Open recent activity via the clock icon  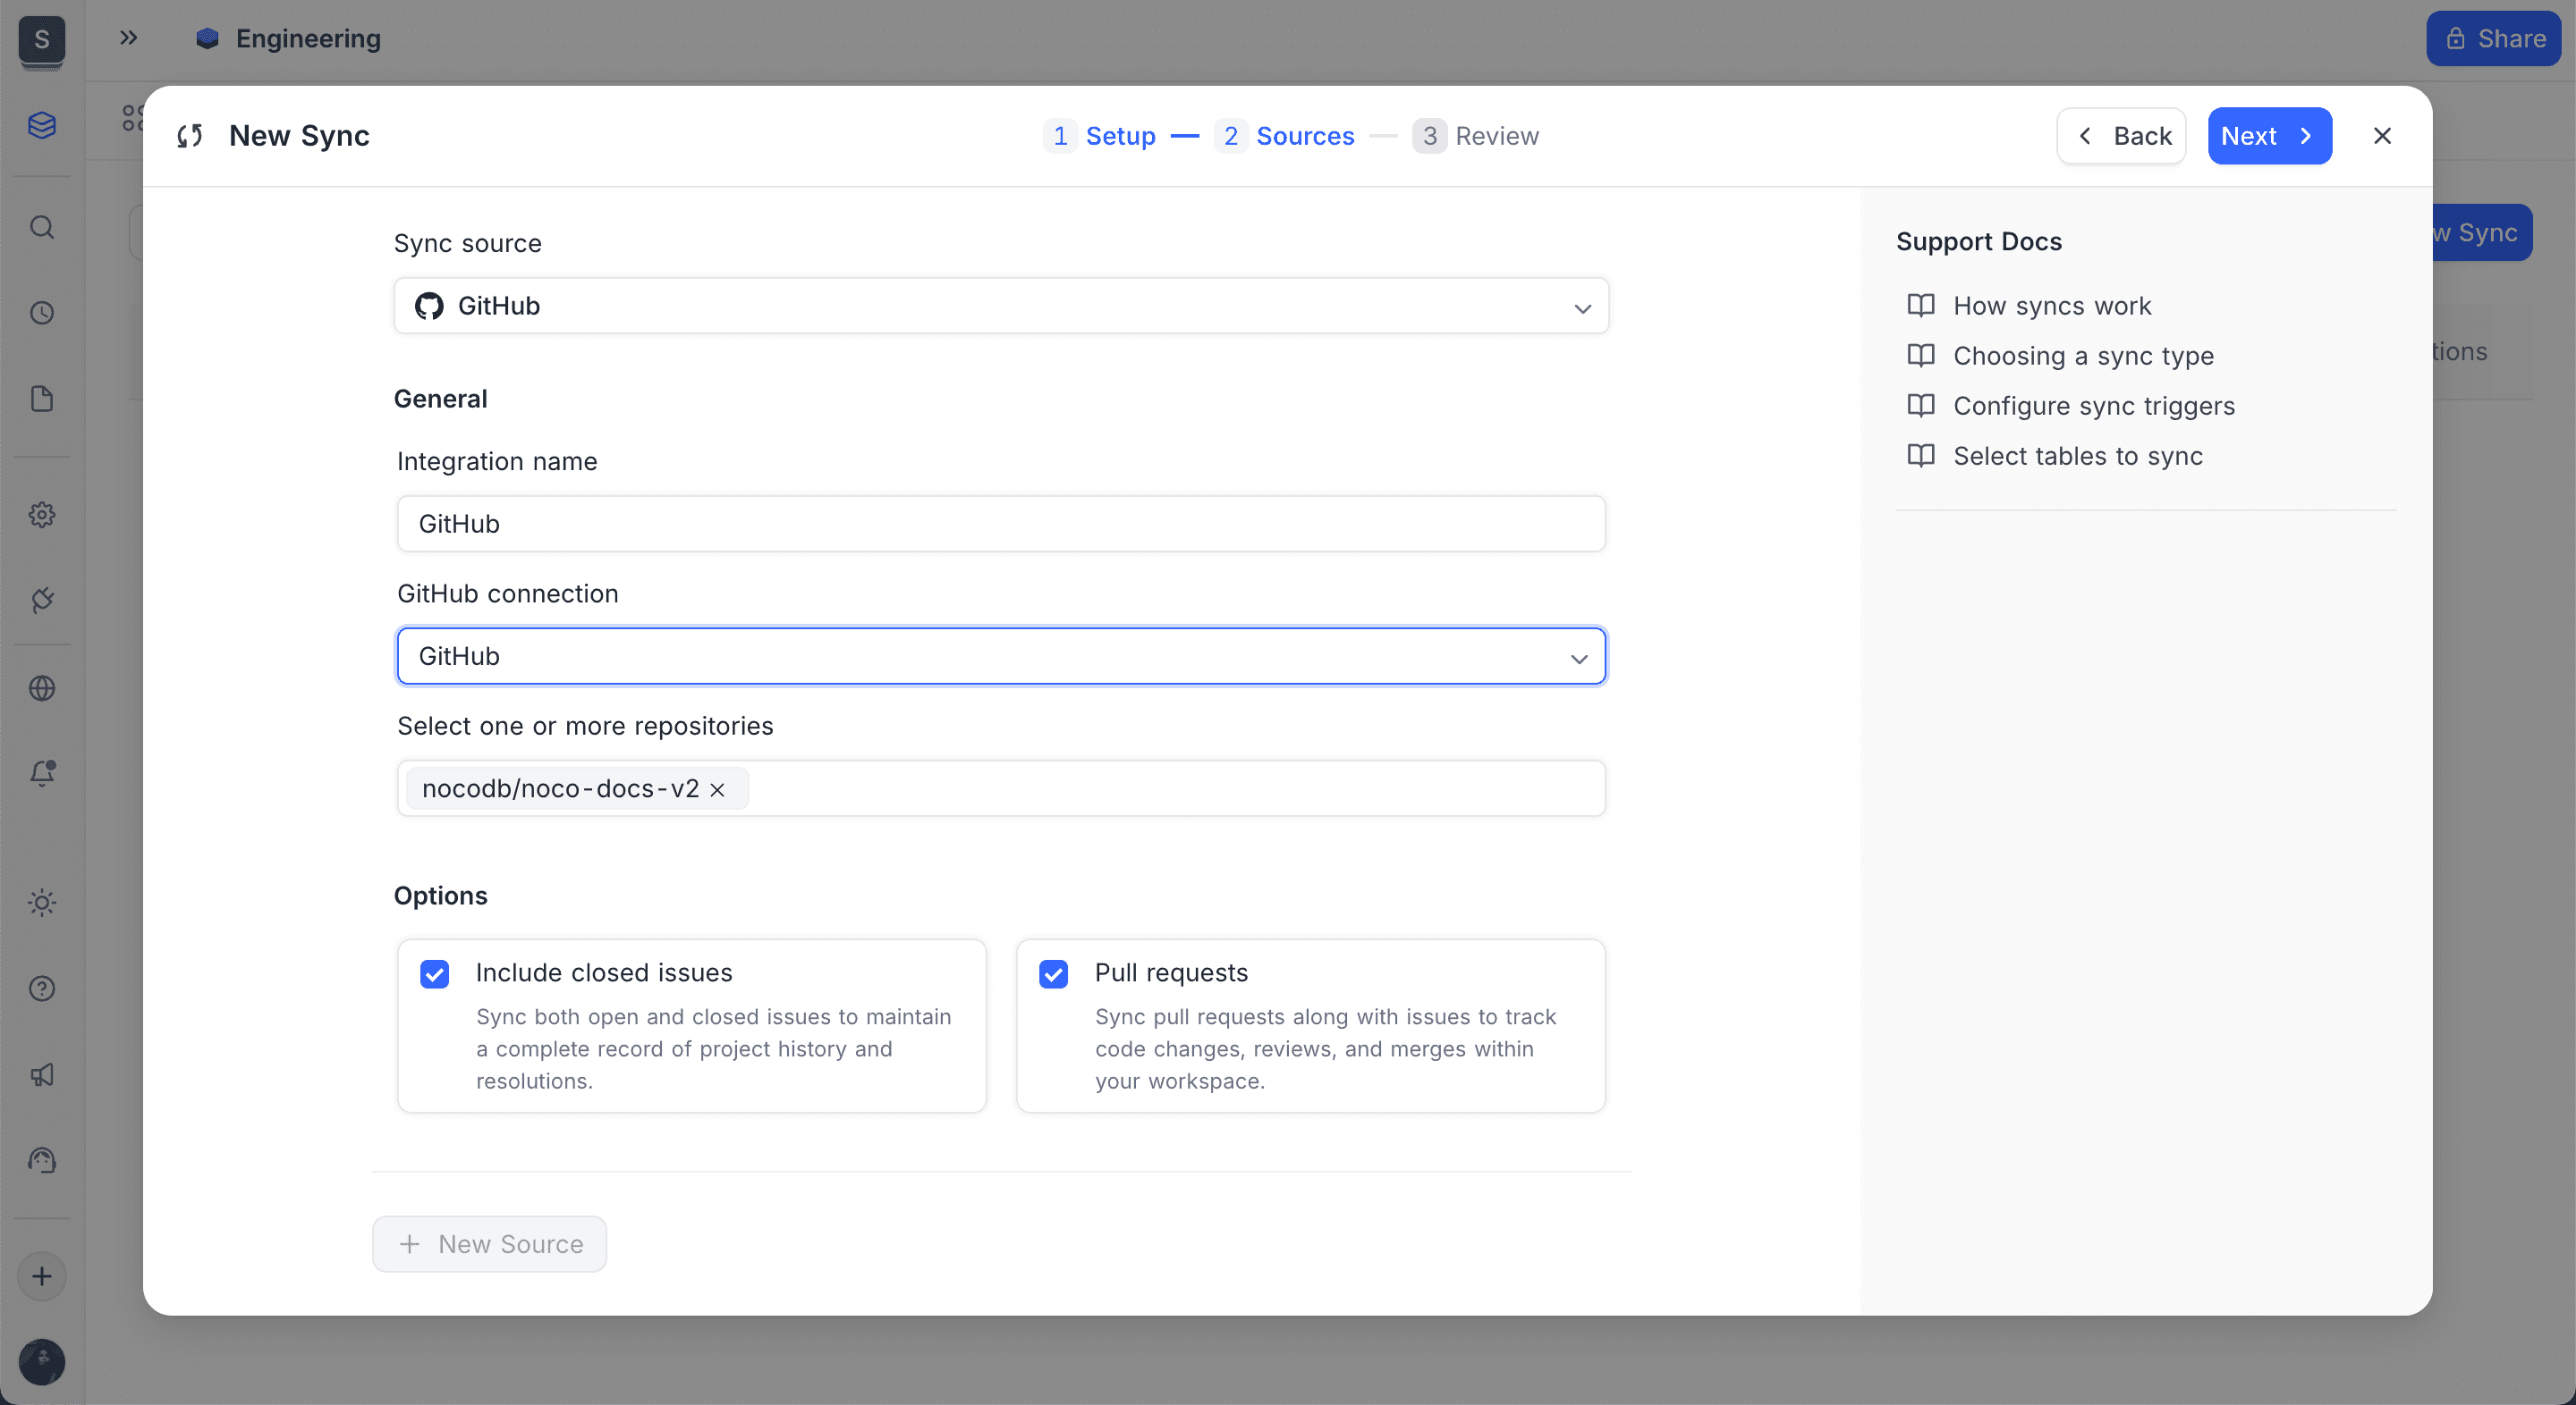click(42, 313)
